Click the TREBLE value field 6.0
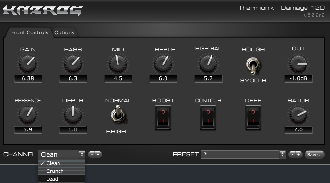The image size is (330, 183). (163, 78)
